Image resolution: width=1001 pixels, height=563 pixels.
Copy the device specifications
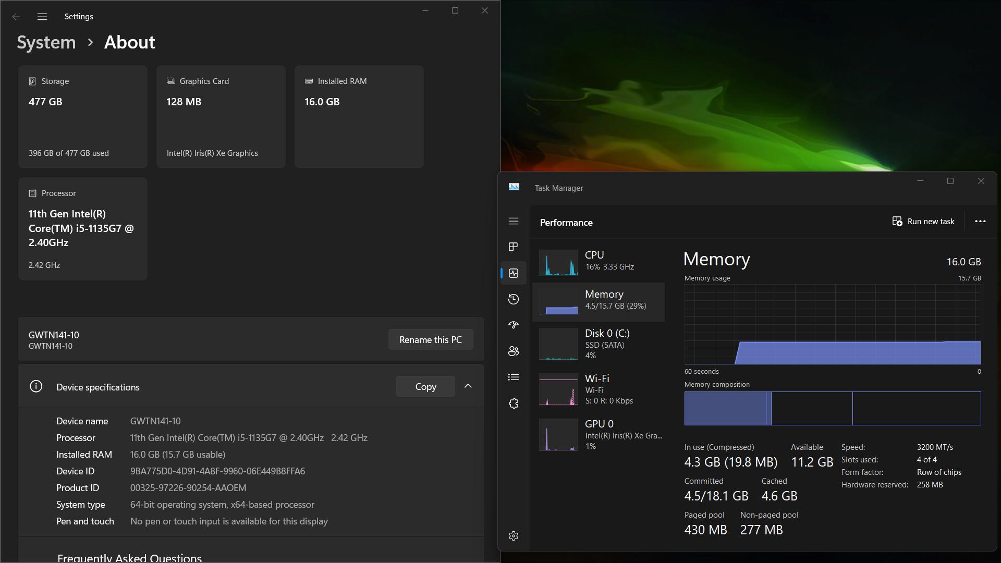pos(425,386)
